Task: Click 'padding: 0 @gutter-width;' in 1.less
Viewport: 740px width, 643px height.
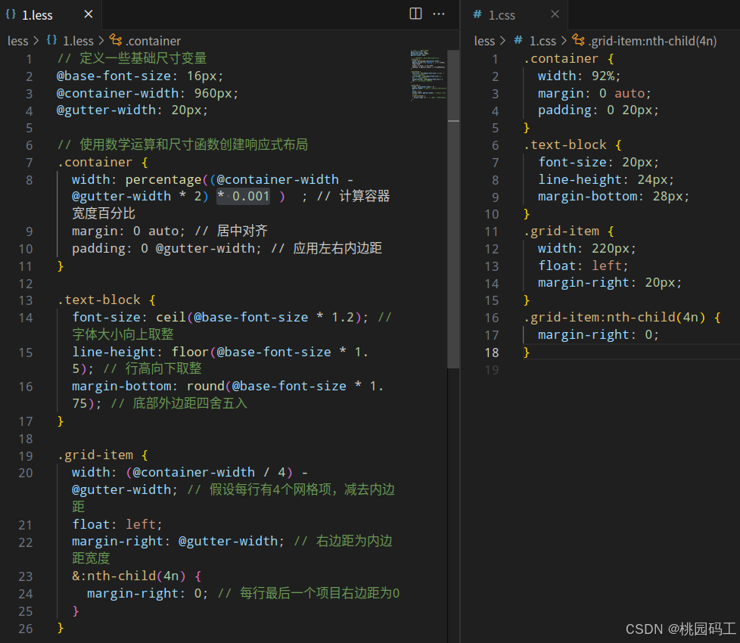Action: (166, 249)
